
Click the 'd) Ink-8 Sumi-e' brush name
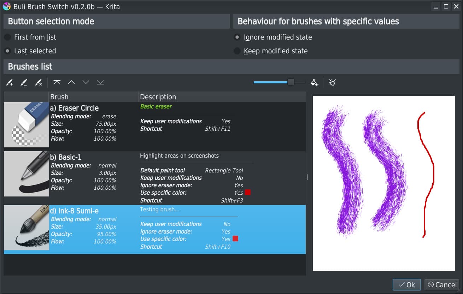pos(75,211)
